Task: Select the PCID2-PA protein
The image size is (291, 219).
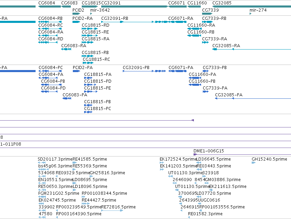Action: [83, 68]
